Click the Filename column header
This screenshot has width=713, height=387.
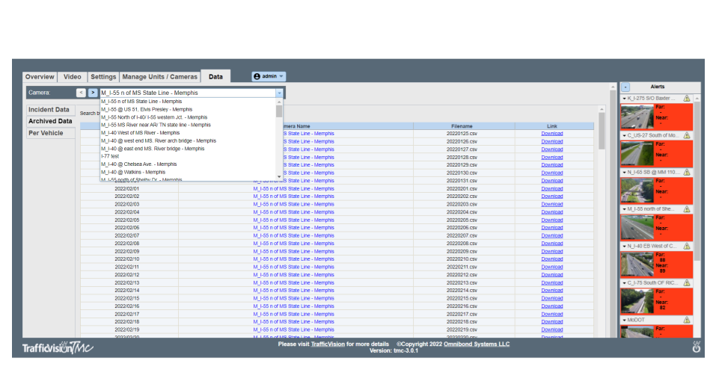[462, 126]
